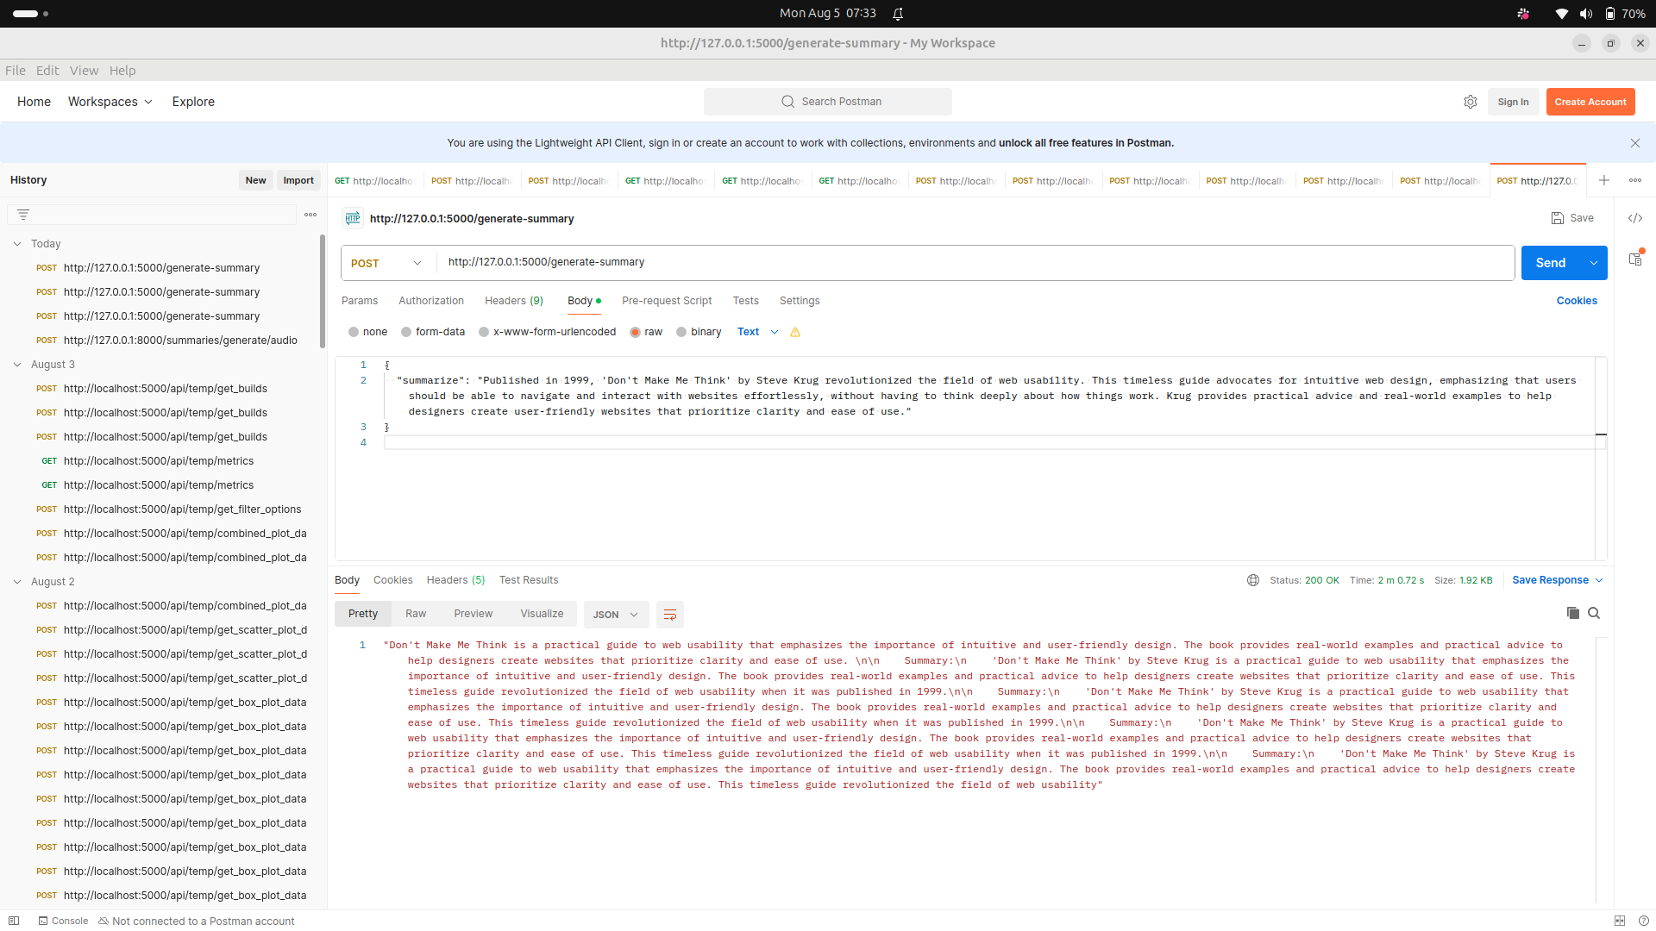
Task: Open the code snippet panel icon
Action: point(1635,218)
